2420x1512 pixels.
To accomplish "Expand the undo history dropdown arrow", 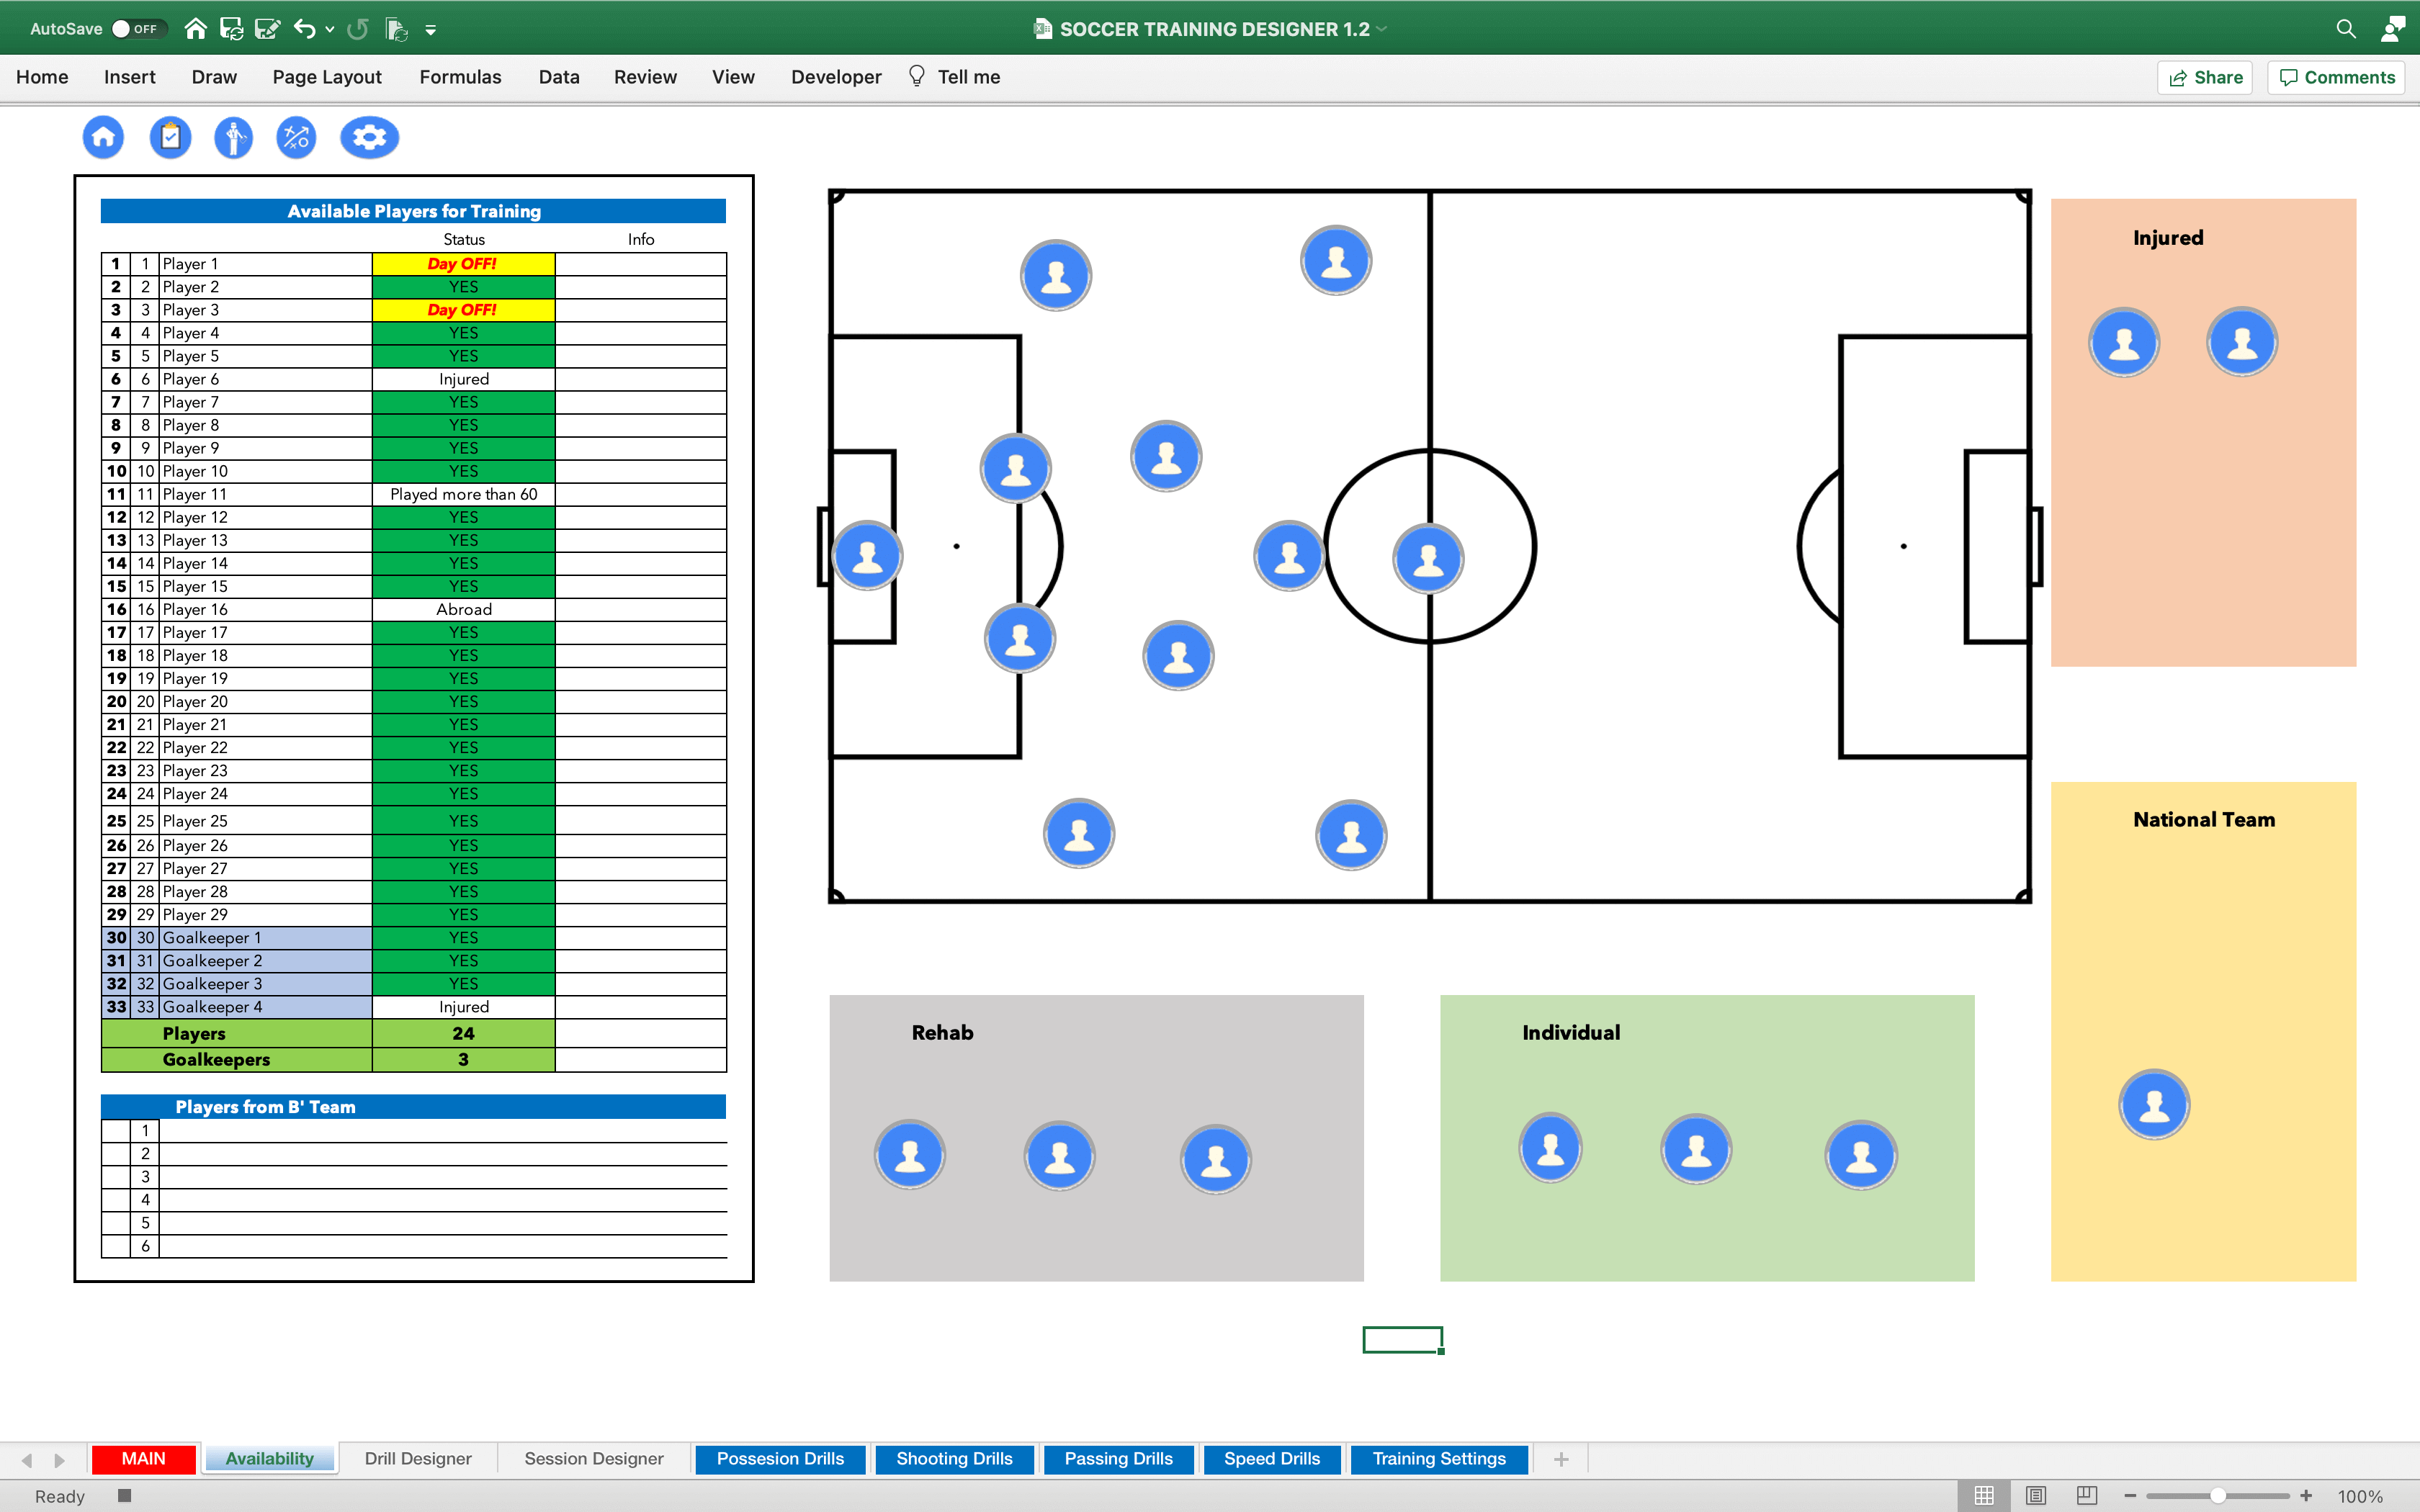I will (x=330, y=29).
